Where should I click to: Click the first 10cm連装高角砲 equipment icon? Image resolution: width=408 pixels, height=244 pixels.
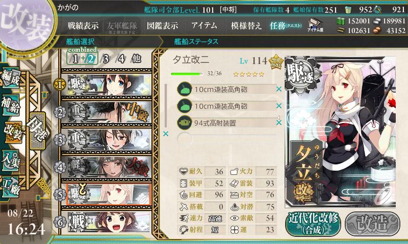click(184, 89)
